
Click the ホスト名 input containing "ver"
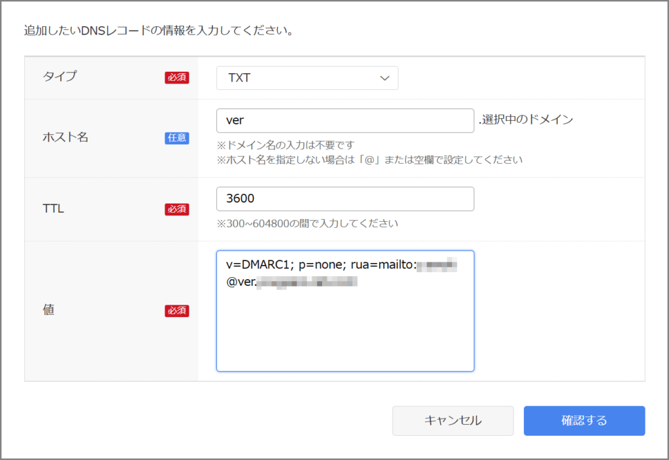345,121
